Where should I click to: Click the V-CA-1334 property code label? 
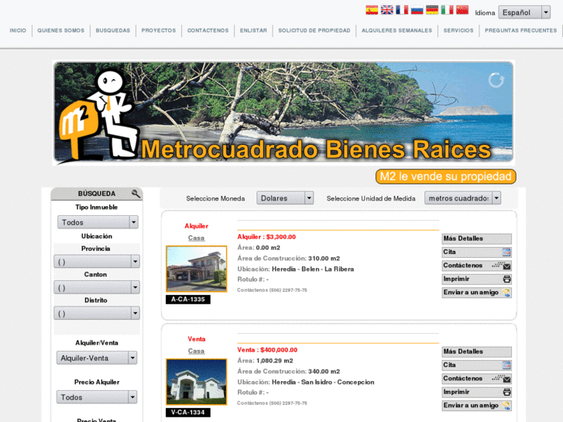point(188,413)
